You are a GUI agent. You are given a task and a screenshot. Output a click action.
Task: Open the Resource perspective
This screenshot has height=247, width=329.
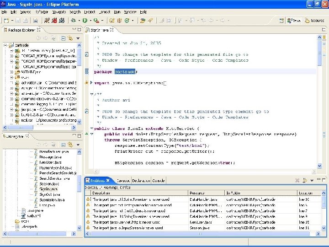(x=315, y=21)
